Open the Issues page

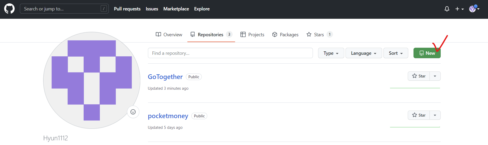point(152,9)
